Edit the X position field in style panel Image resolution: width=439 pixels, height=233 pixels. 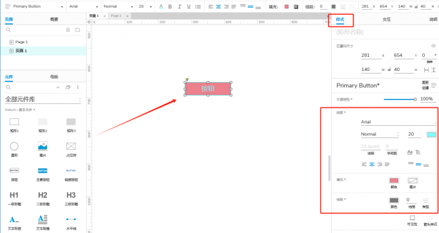tap(371, 56)
